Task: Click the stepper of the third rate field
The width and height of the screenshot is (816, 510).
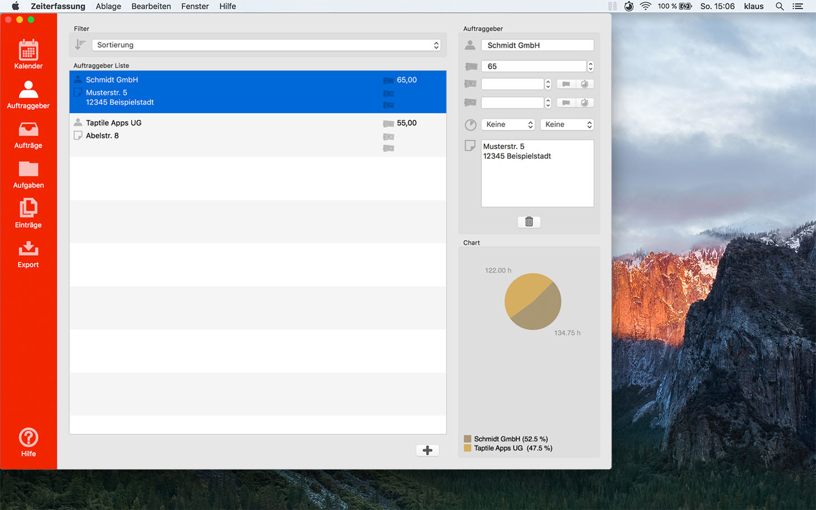Action: pos(548,103)
